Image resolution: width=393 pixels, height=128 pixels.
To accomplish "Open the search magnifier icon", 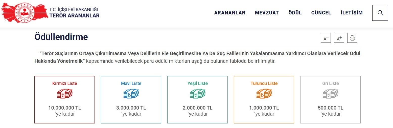I will tap(380, 13).
